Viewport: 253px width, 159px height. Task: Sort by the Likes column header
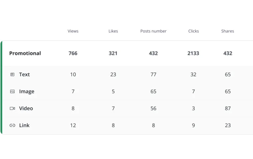pyautogui.click(x=113, y=31)
